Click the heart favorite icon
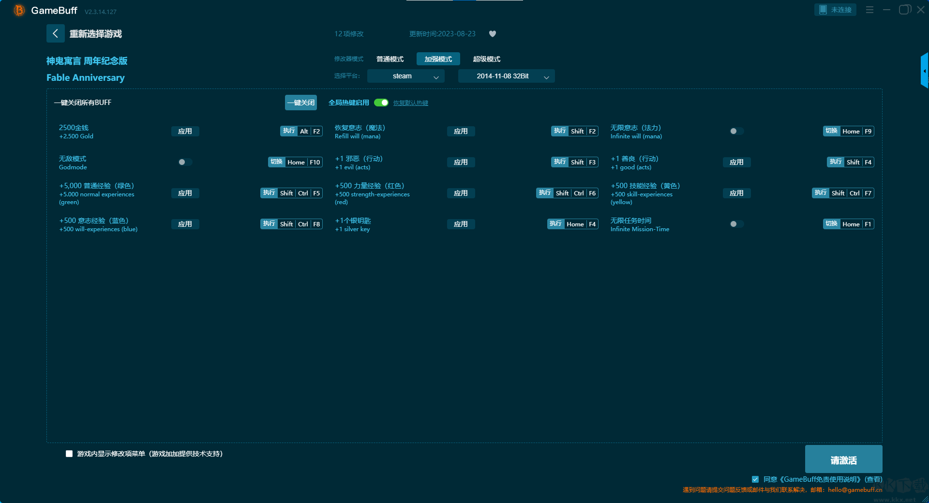The image size is (929, 503). pyautogui.click(x=493, y=34)
